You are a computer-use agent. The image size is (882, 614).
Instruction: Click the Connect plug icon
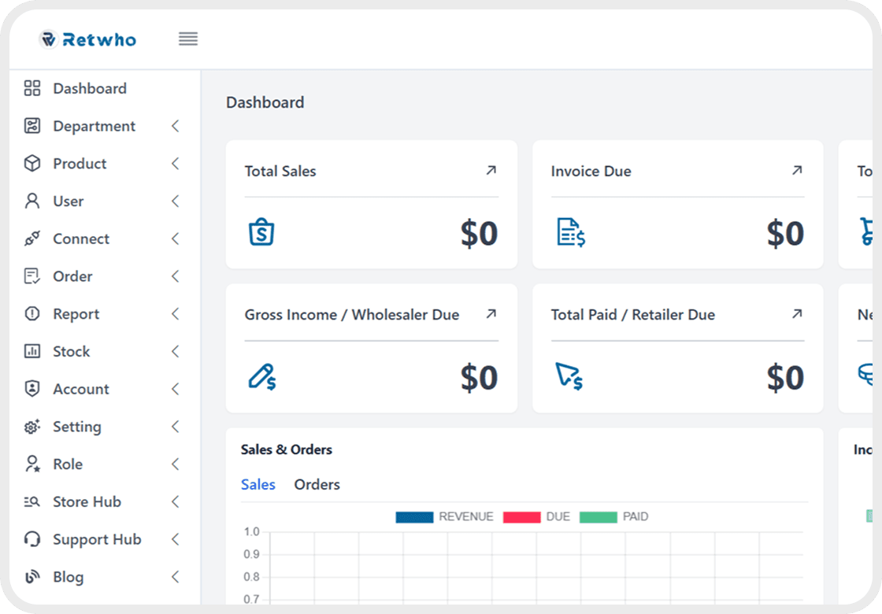(x=32, y=239)
